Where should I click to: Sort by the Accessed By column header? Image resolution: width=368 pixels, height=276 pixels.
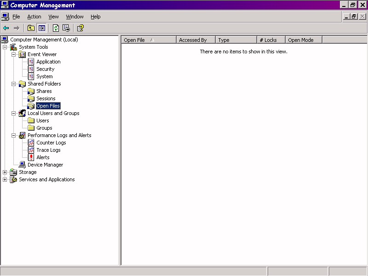click(196, 40)
